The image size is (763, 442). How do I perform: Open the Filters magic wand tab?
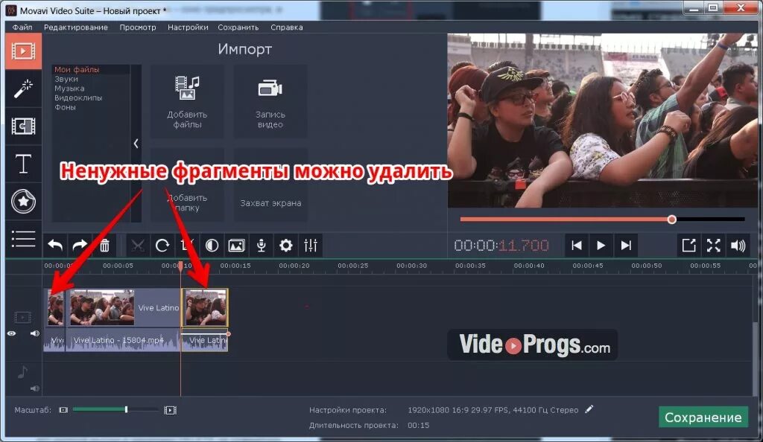pyautogui.click(x=23, y=89)
